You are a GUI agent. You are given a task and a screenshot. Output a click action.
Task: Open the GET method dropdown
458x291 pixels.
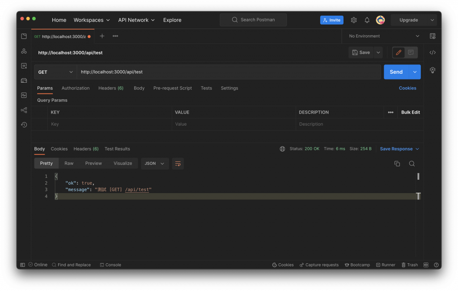point(55,72)
